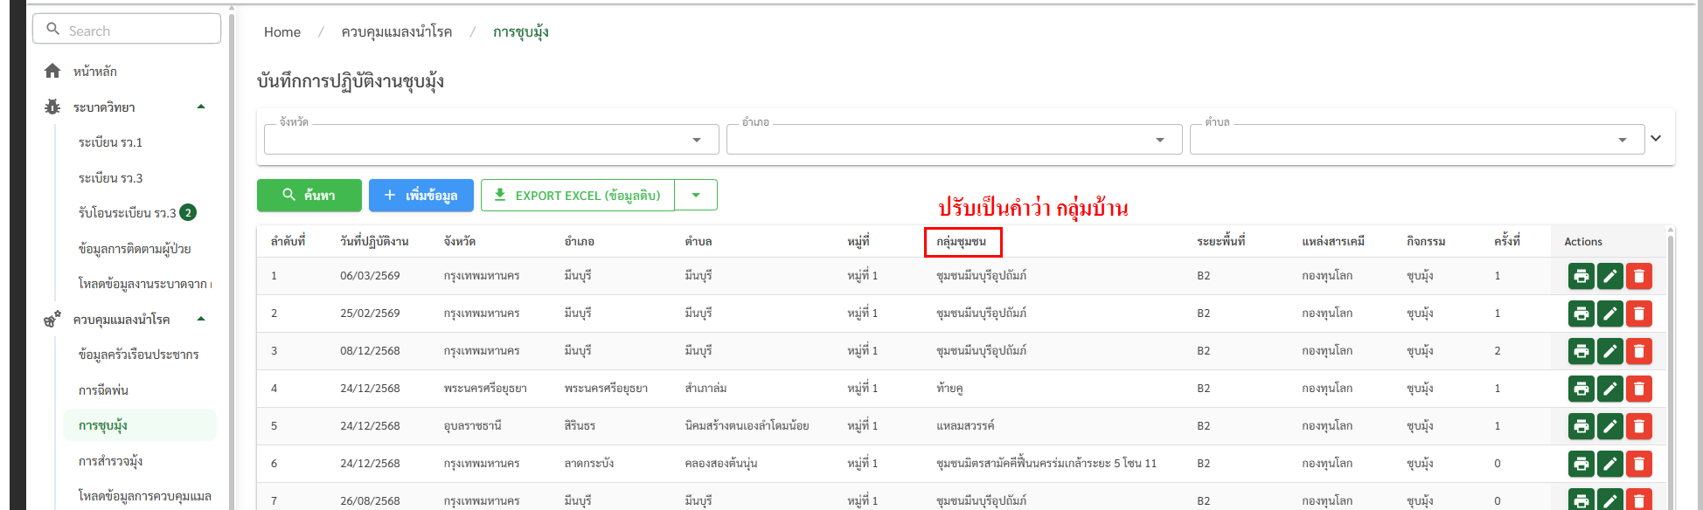Open the อำเภอ dropdown filter

point(953,140)
